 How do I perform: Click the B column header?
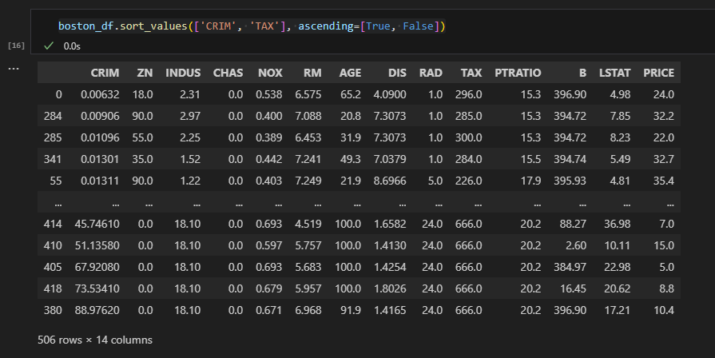click(x=582, y=73)
